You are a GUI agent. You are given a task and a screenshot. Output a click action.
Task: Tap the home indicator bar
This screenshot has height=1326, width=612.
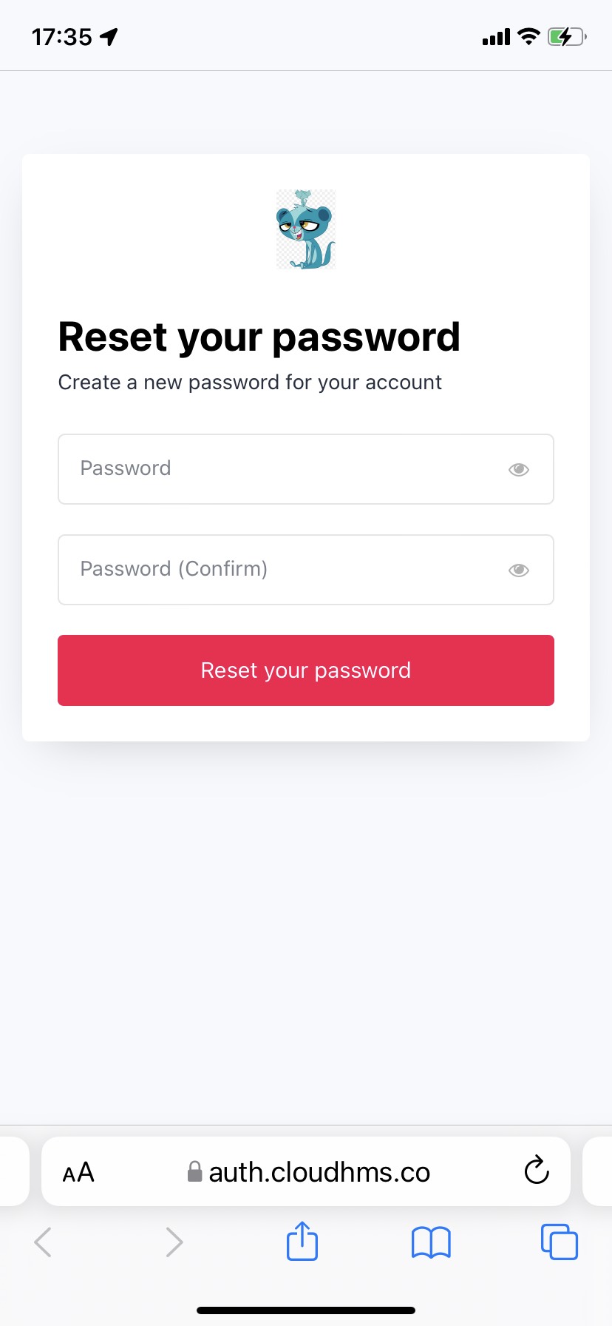[x=306, y=1310]
